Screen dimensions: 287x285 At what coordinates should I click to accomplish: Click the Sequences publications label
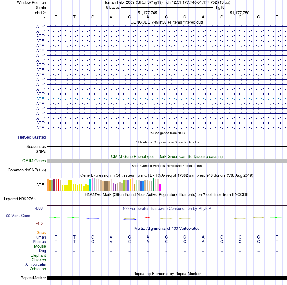[36, 146]
